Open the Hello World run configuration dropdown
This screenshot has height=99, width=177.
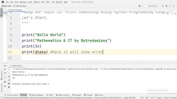[152, 6]
